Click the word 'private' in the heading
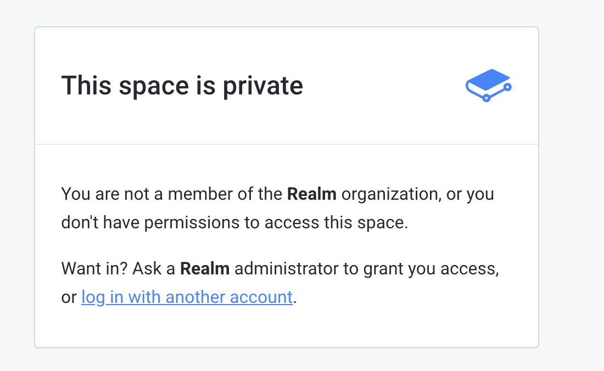 coord(262,86)
